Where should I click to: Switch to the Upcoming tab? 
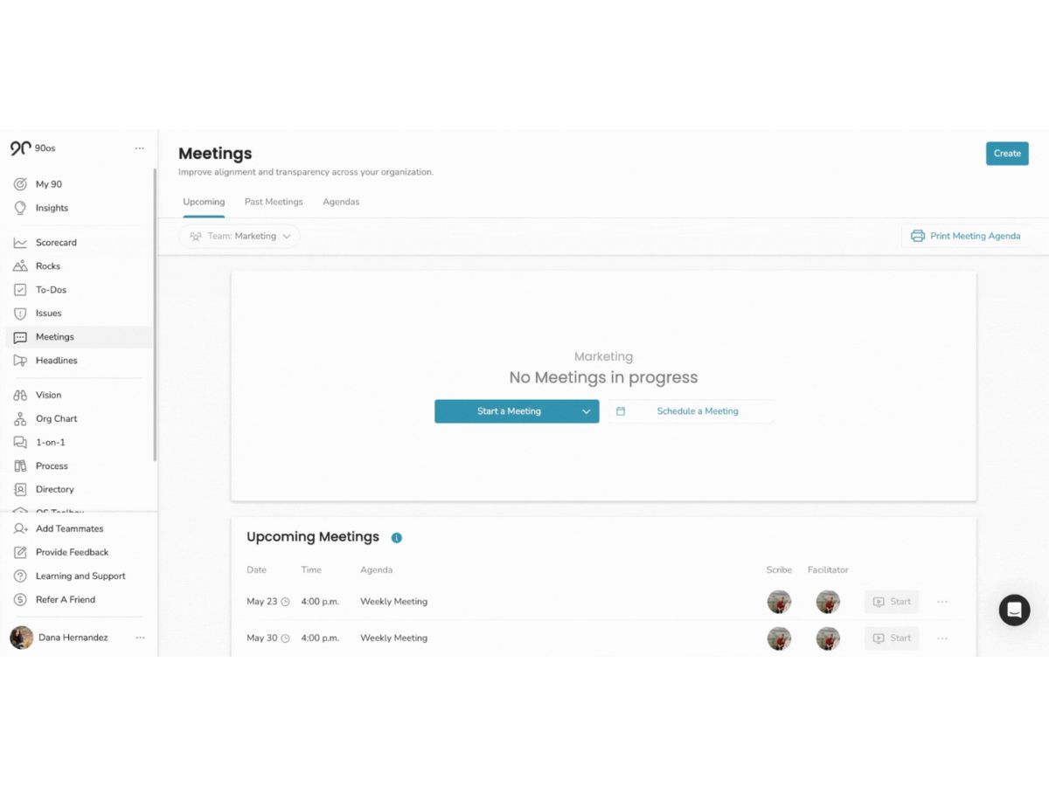pyautogui.click(x=204, y=202)
